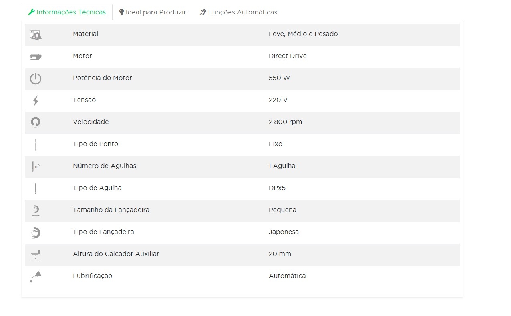Click the Tipo de Lançadeira hook icon

[36, 232]
